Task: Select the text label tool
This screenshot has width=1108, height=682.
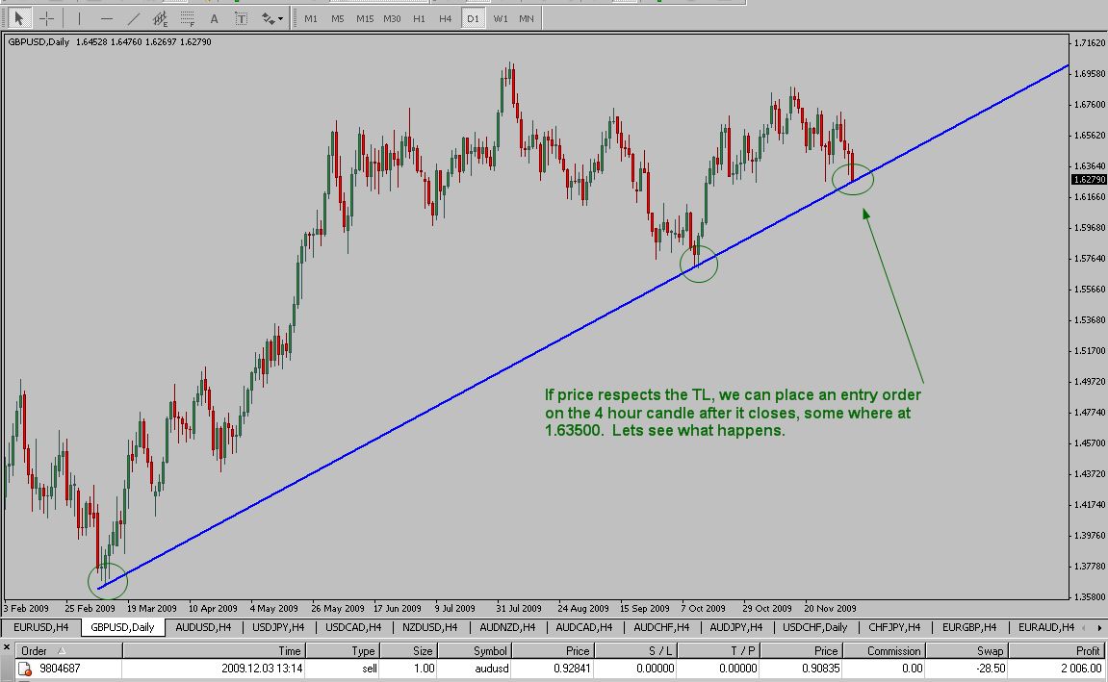Action: [241, 18]
